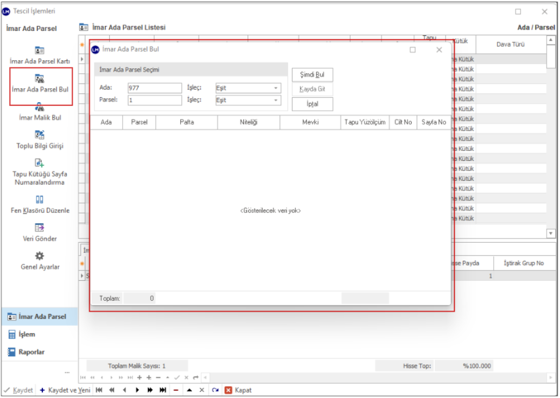
Task: Click the Kapat button in bottom toolbar
Action: point(238,390)
